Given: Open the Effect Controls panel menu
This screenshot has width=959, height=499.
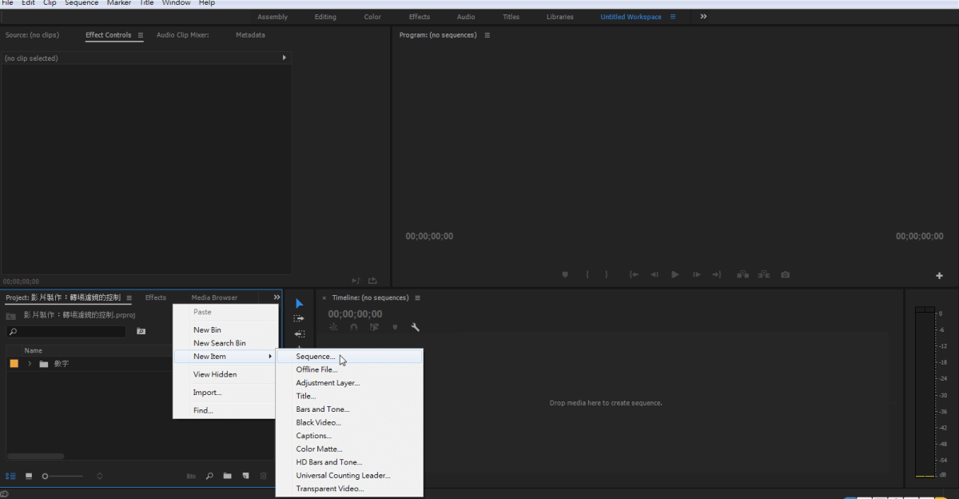Looking at the screenshot, I should point(141,35).
